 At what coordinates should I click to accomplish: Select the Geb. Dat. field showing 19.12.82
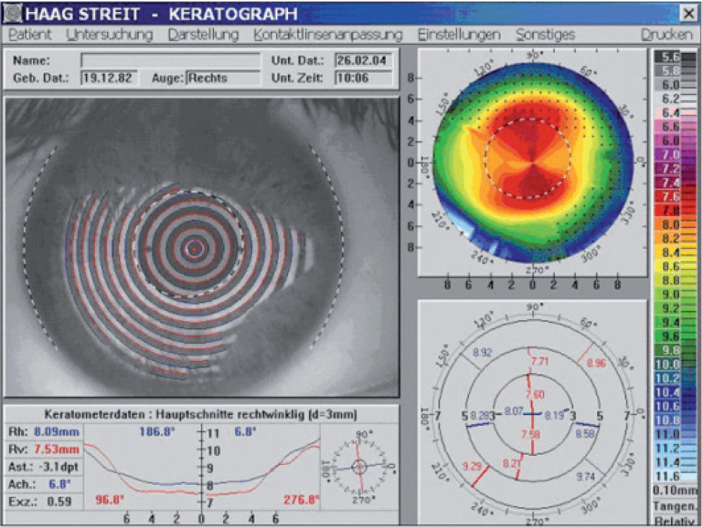pyautogui.click(x=109, y=77)
